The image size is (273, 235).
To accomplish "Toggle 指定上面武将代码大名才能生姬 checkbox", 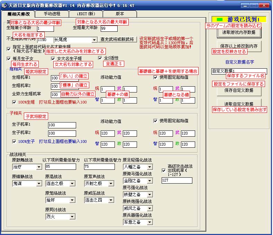I will pyautogui.click(x=9, y=49).
